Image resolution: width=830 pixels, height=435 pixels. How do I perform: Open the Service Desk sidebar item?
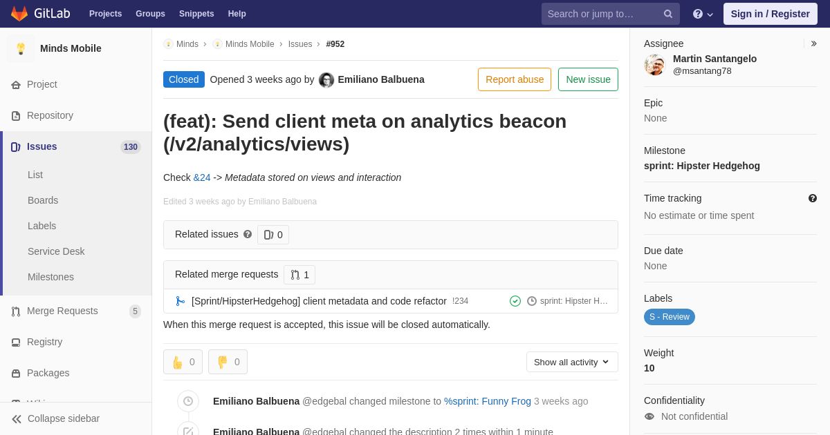coord(56,251)
